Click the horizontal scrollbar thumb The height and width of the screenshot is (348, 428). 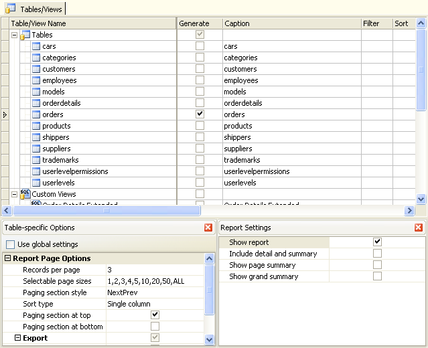[x=106, y=211]
